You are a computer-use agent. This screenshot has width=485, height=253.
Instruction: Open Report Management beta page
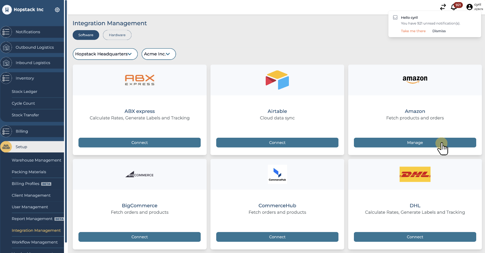pyautogui.click(x=38, y=219)
